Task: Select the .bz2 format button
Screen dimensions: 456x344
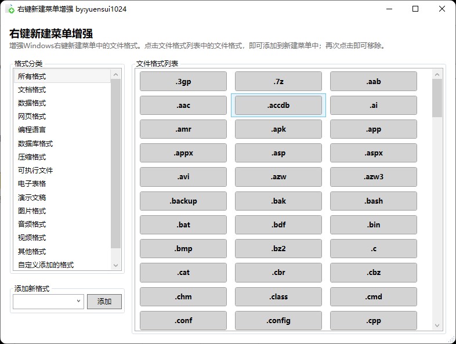Action: pyautogui.click(x=278, y=249)
